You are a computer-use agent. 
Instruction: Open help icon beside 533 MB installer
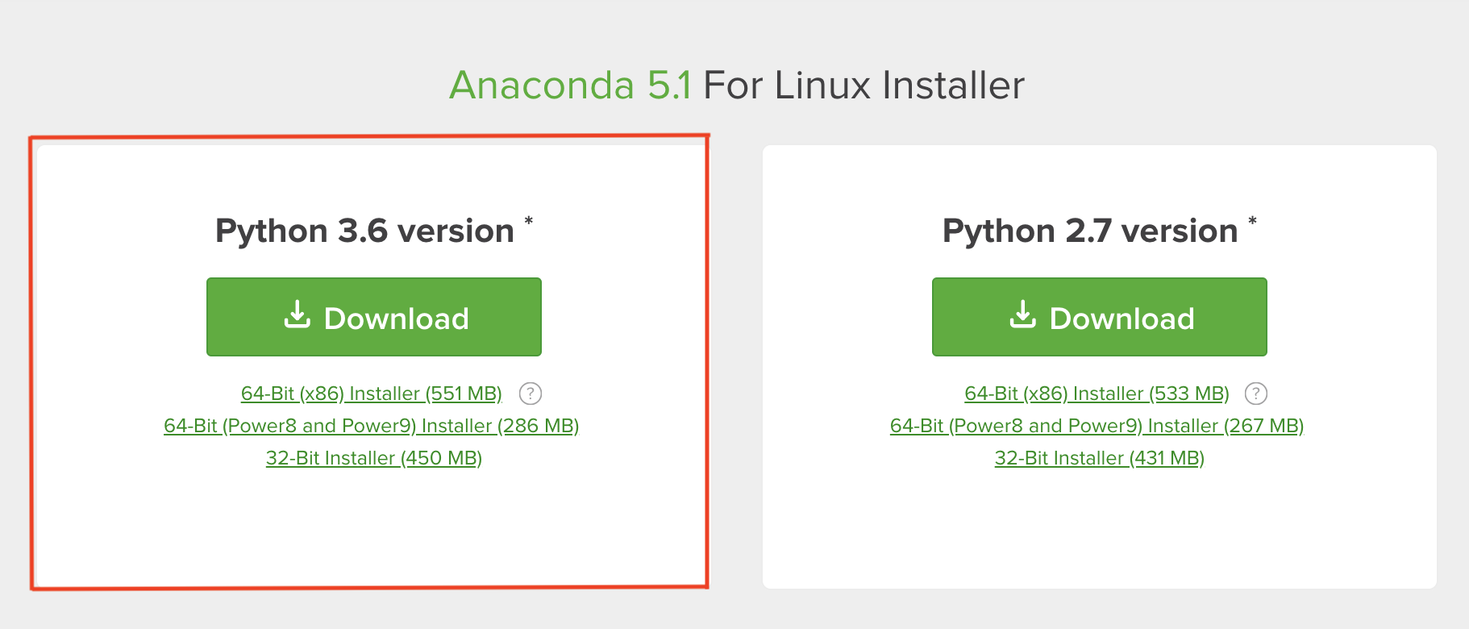click(x=1256, y=394)
